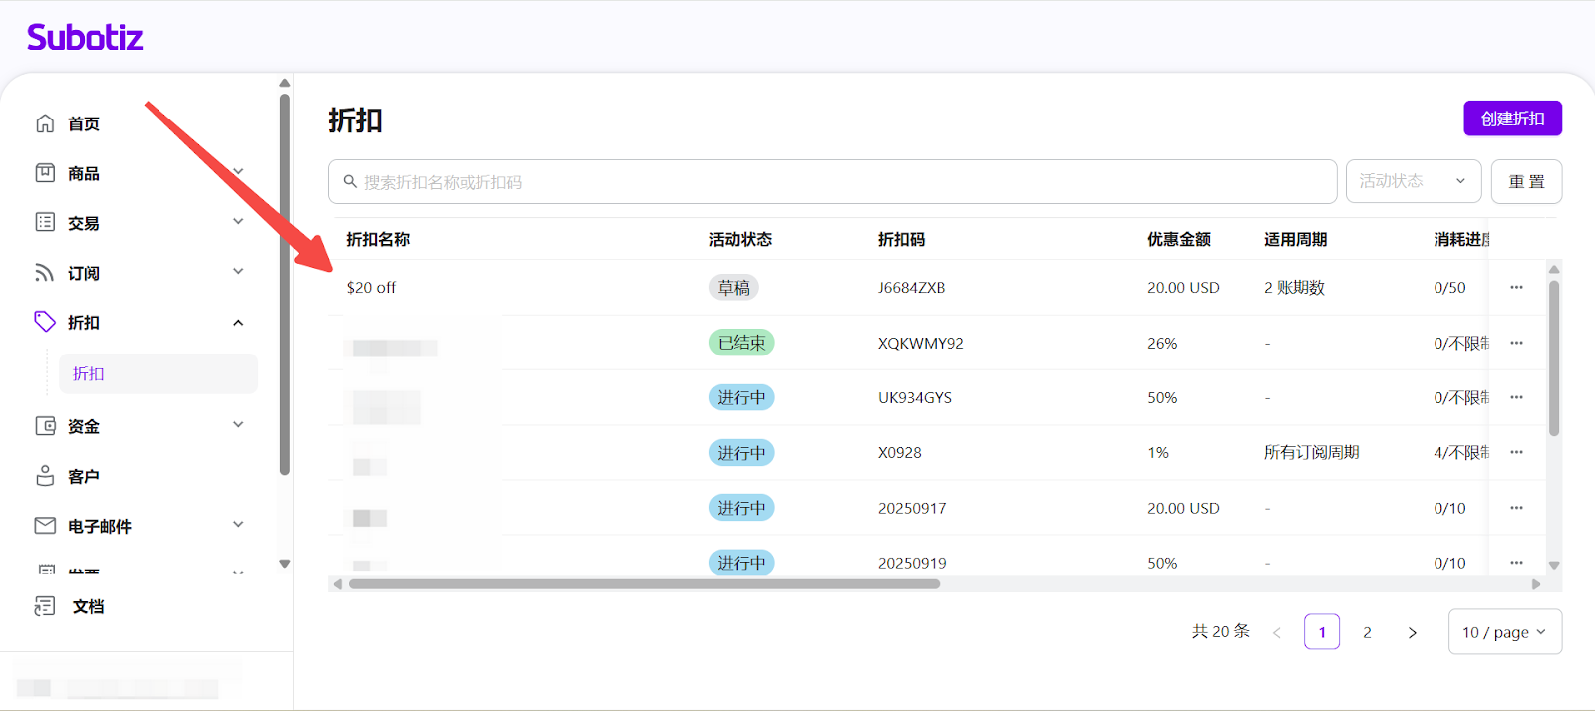Viewport: 1595px width, 711px height.
Task: Click the table's horizontal scrollbar
Action: tap(644, 584)
